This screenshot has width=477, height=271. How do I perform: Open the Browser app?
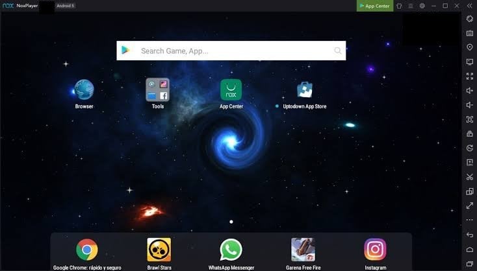coord(84,89)
